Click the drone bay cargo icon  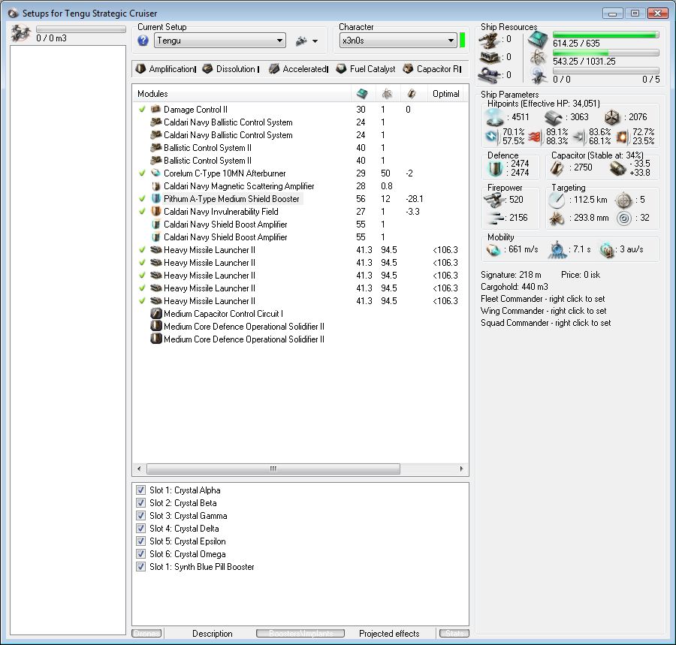[21, 34]
